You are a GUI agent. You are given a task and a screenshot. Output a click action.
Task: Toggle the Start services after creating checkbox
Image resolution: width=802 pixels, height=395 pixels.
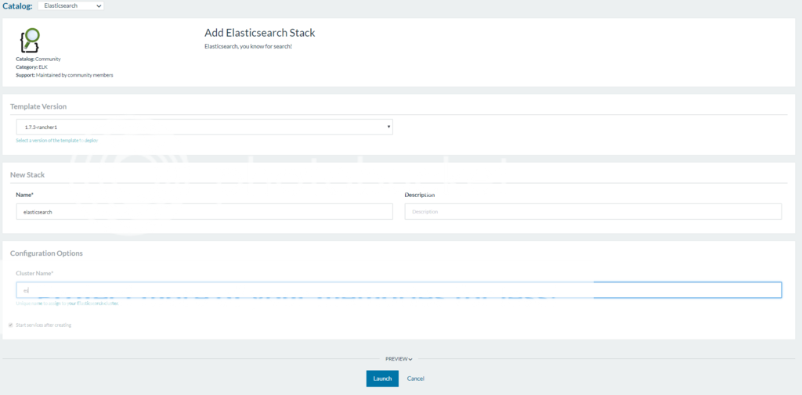tap(11, 325)
